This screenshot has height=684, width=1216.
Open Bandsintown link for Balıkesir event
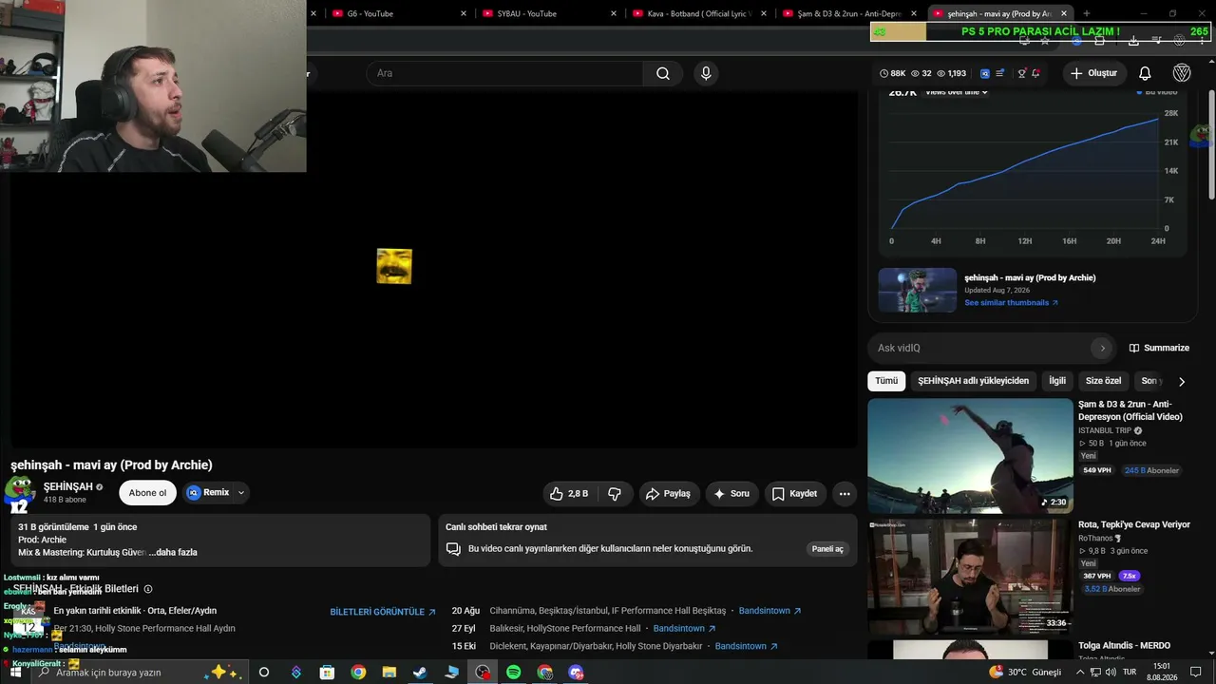[x=685, y=629]
